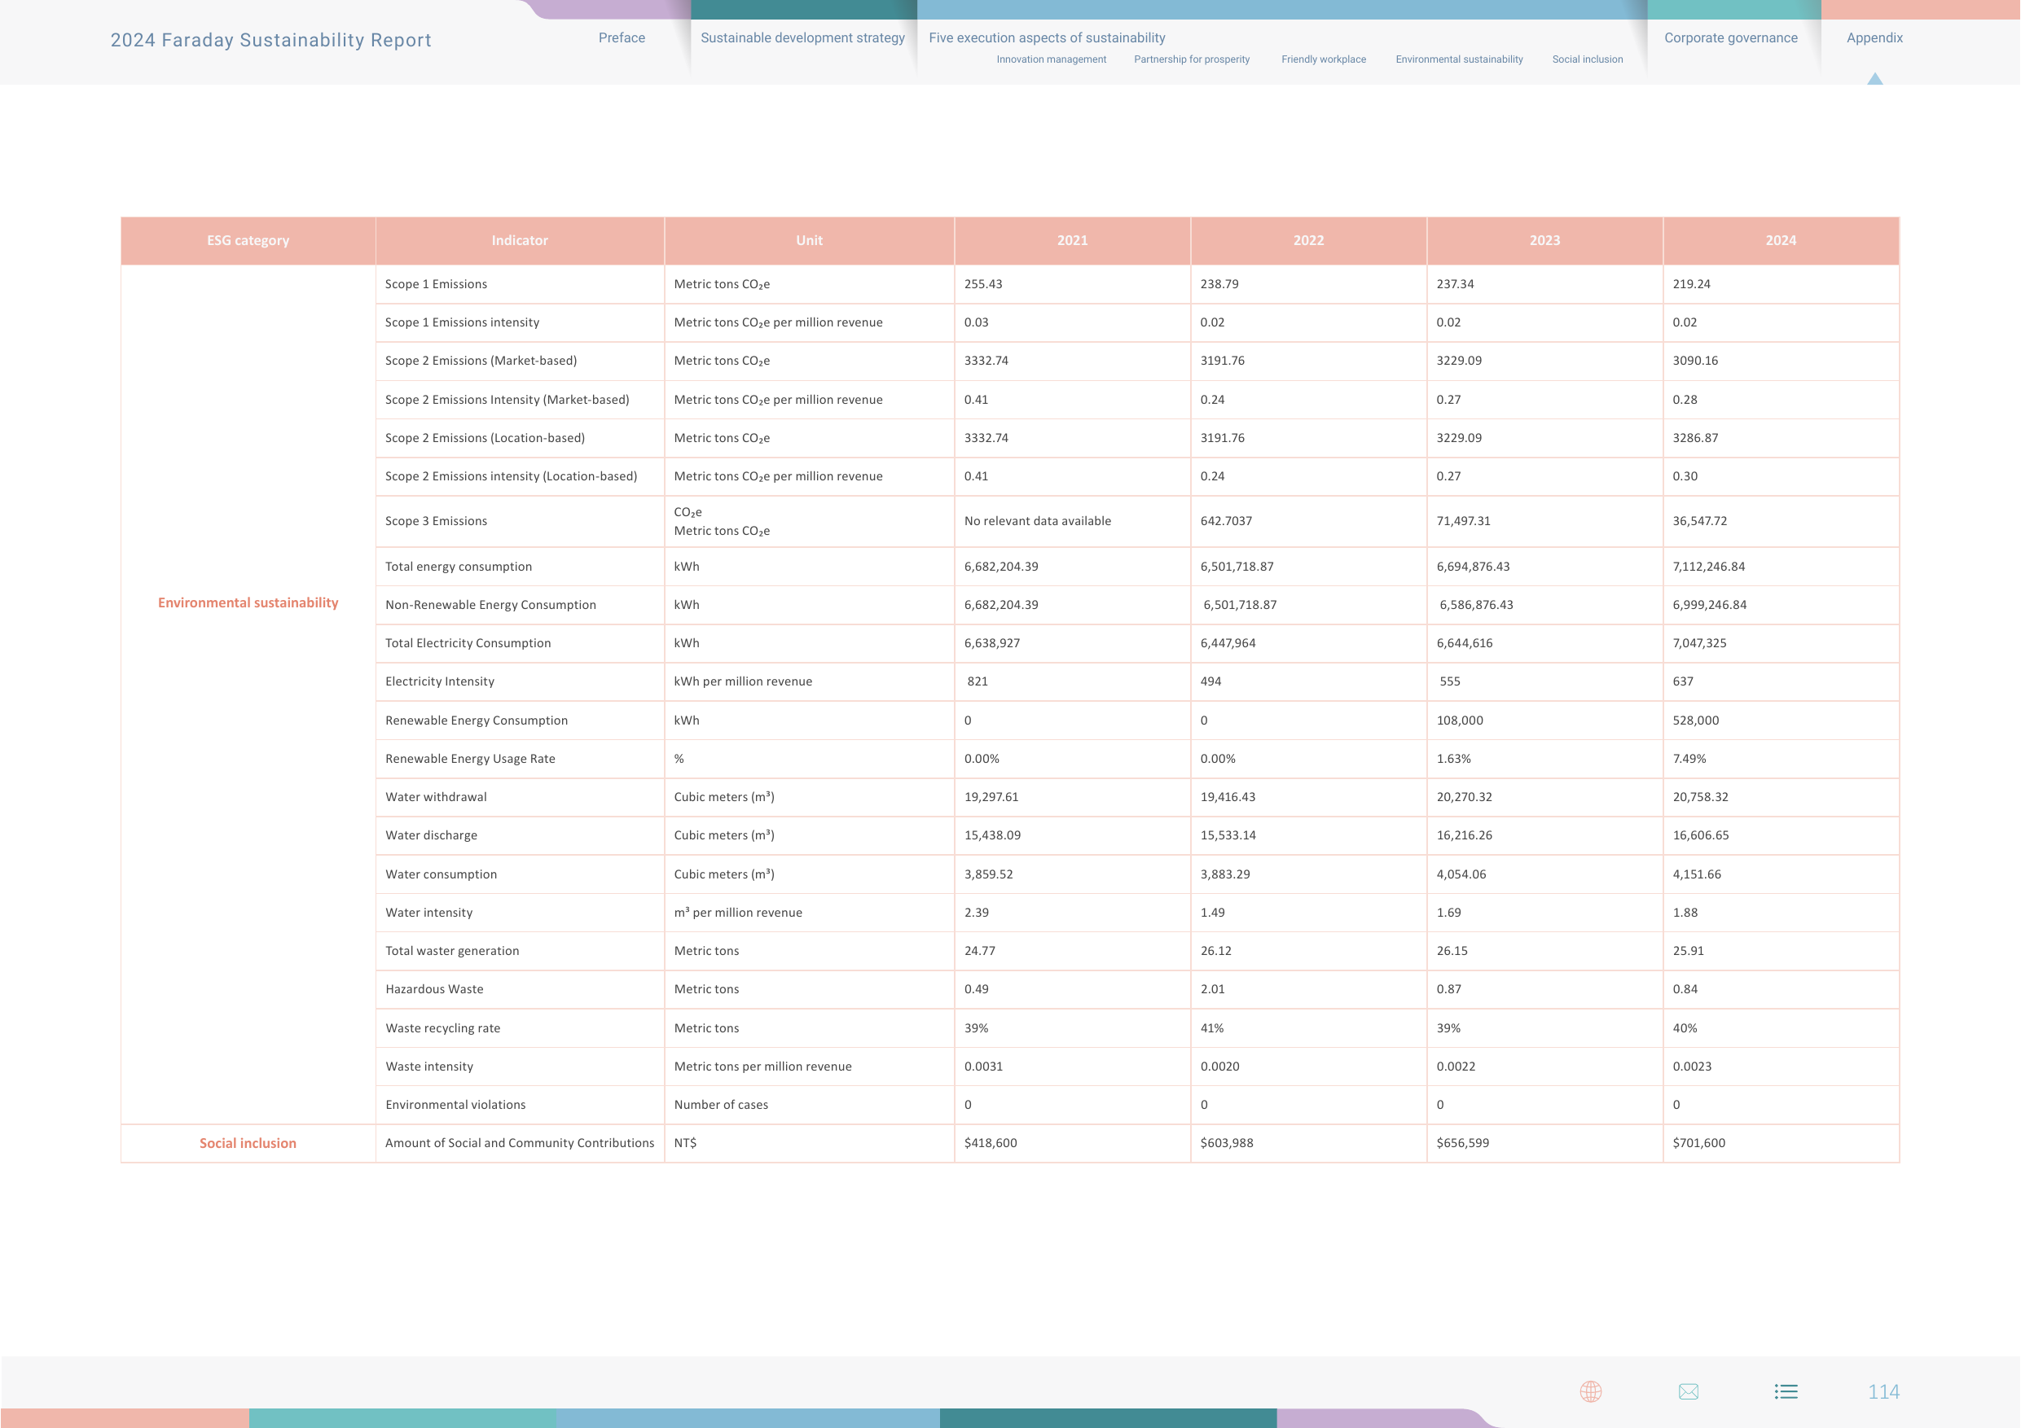Select the Appendix tab
Viewport: 2021px width, 1428px height.
point(1874,37)
